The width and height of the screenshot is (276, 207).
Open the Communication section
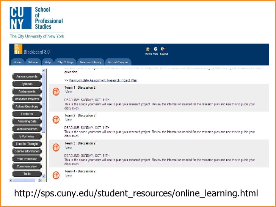(27, 166)
